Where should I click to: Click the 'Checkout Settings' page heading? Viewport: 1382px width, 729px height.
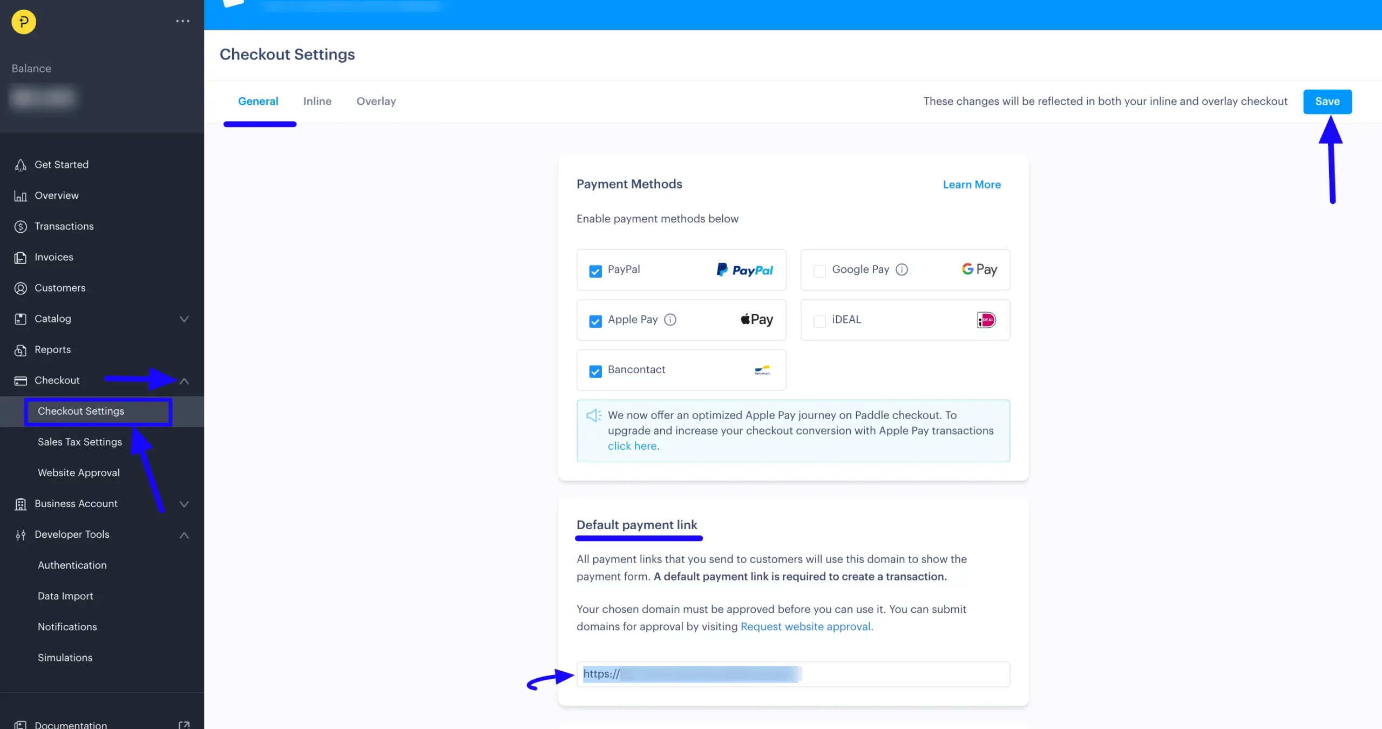tap(287, 55)
